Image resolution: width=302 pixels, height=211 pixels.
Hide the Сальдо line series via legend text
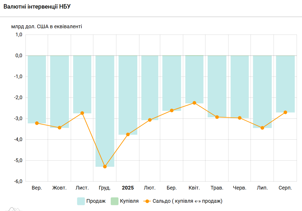pyautogui.click(x=187, y=201)
